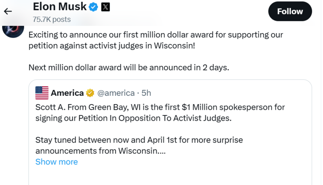The image size is (323, 185).
Task: Click the 5h timestamp on quoted post
Action: pyautogui.click(x=146, y=93)
